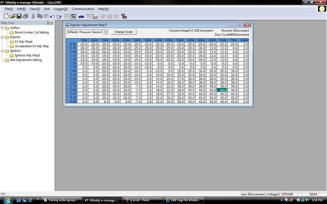
Task: Select the 500 rpm column header
Action: click(83, 40)
